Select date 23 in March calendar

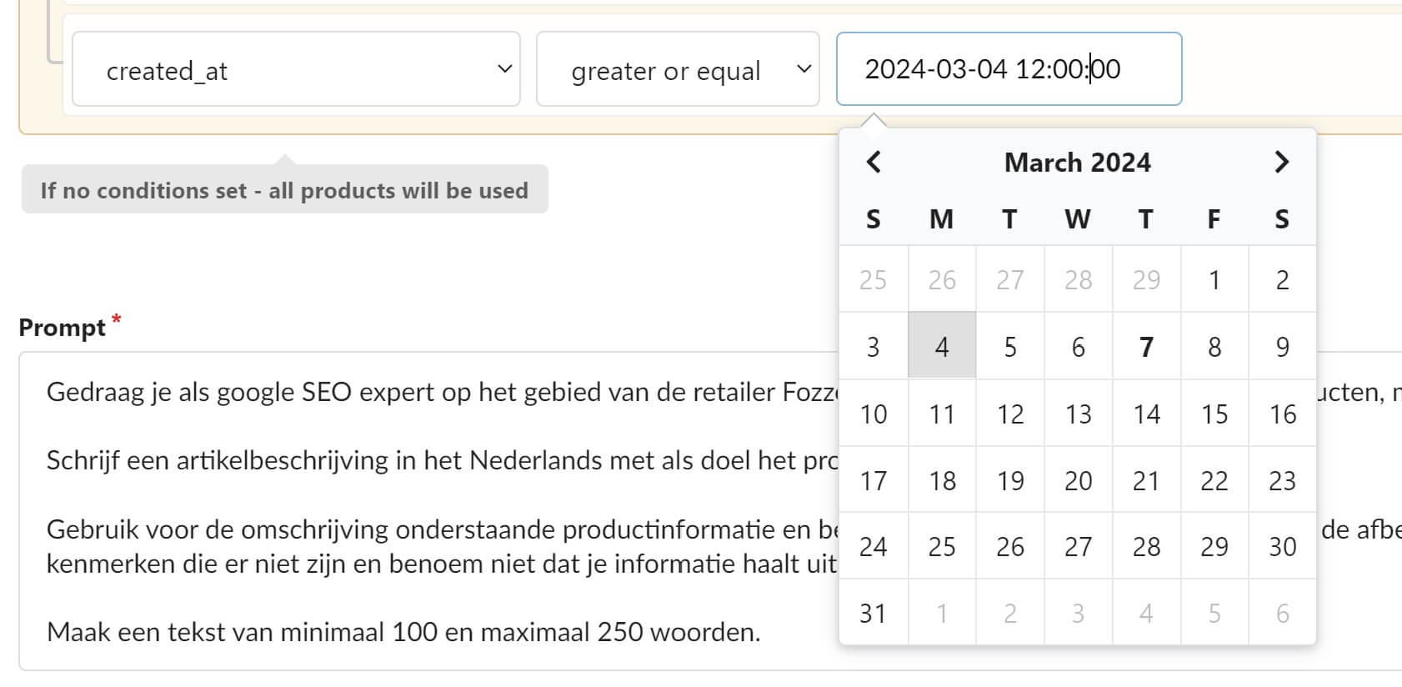pyautogui.click(x=1281, y=480)
